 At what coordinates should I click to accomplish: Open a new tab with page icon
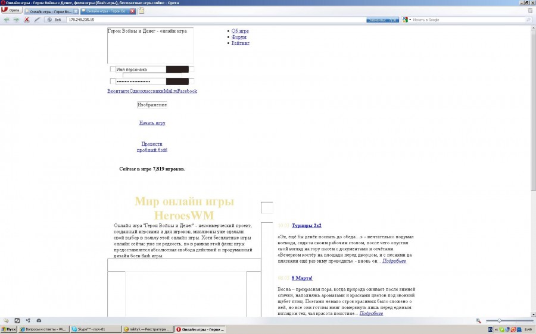point(141,11)
